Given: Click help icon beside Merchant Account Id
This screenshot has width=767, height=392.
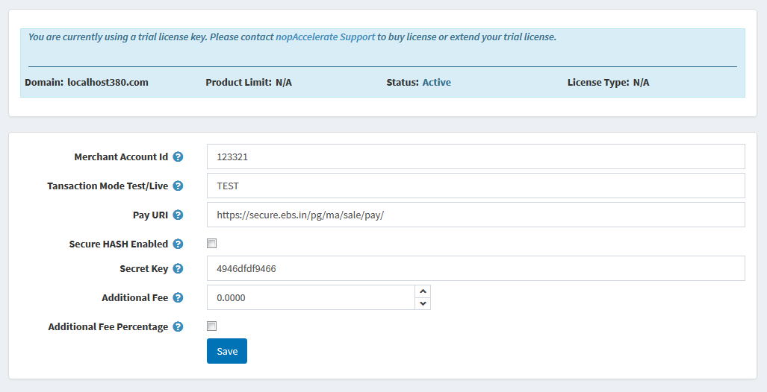Looking at the screenshot, I should (x=178, y=157).
